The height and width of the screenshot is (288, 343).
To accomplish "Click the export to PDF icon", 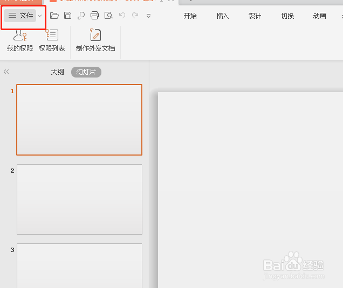I will [81, 16].
